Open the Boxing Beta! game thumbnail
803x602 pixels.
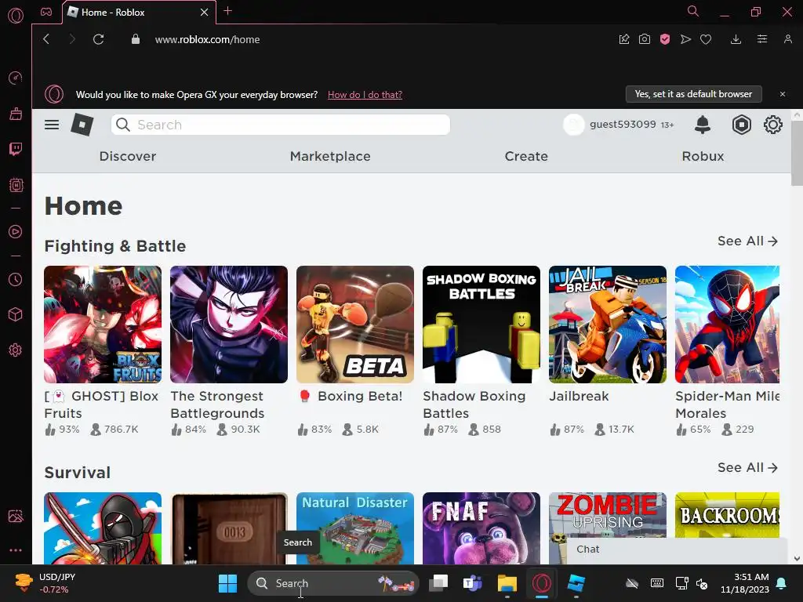[355, 324]
